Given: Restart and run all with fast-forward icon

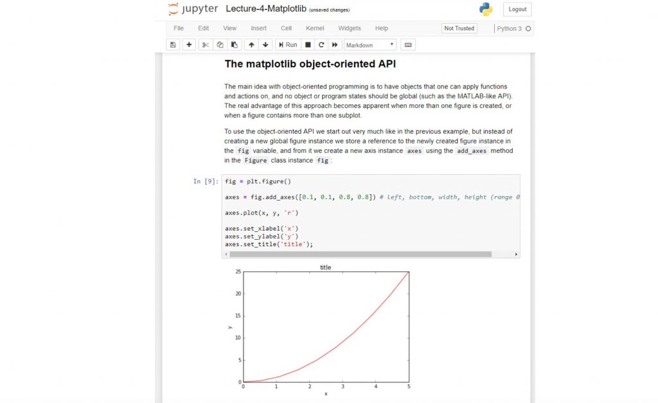Looking at the screenshot, I should 335,45.
